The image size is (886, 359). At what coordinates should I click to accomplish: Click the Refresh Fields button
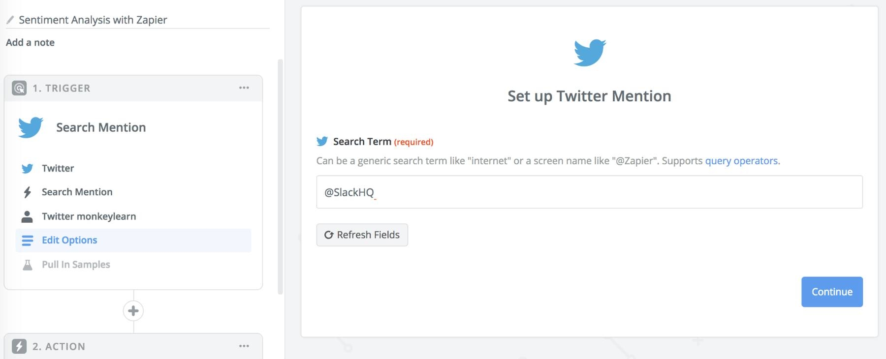point(362,235)
